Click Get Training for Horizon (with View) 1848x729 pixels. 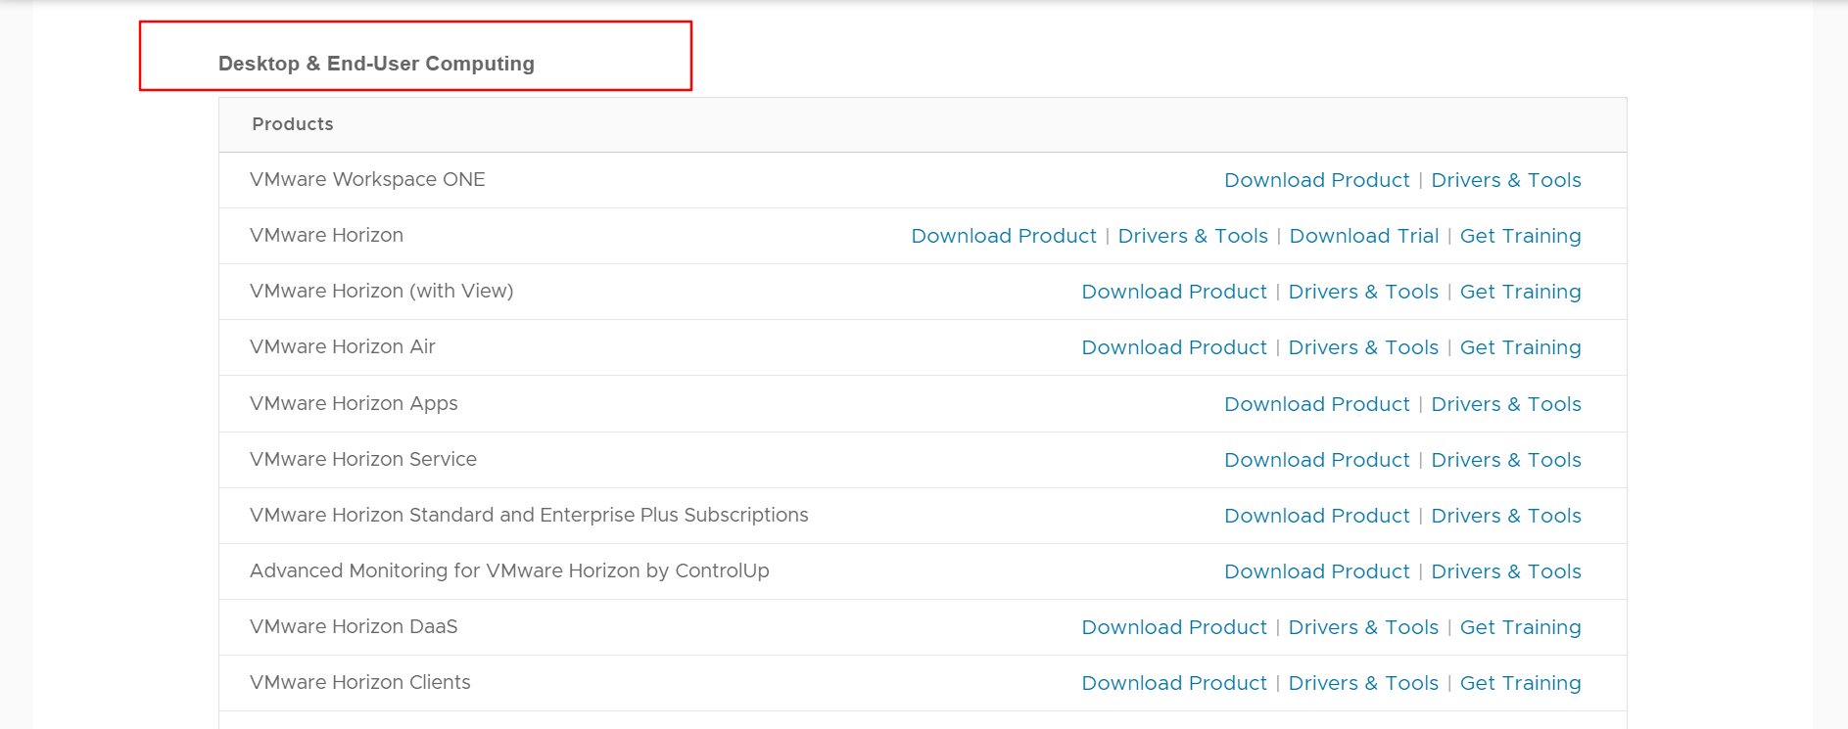coord(1521,292)
